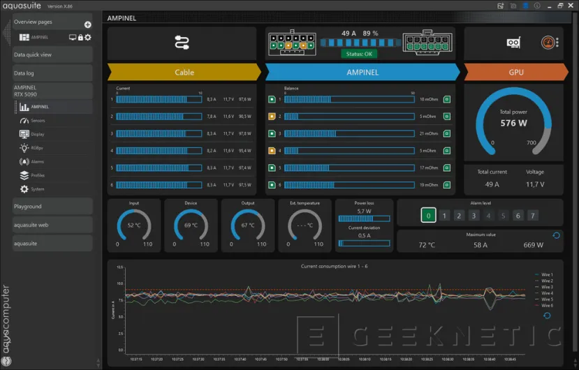Open AMPINEL overview page settings gear
Screen dimensions: 579x370
click(x=88, y=37)
